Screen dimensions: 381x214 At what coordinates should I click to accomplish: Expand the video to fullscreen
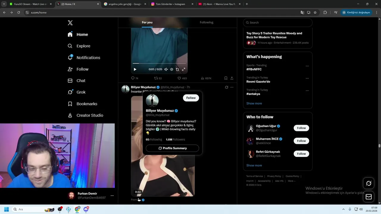184,69
